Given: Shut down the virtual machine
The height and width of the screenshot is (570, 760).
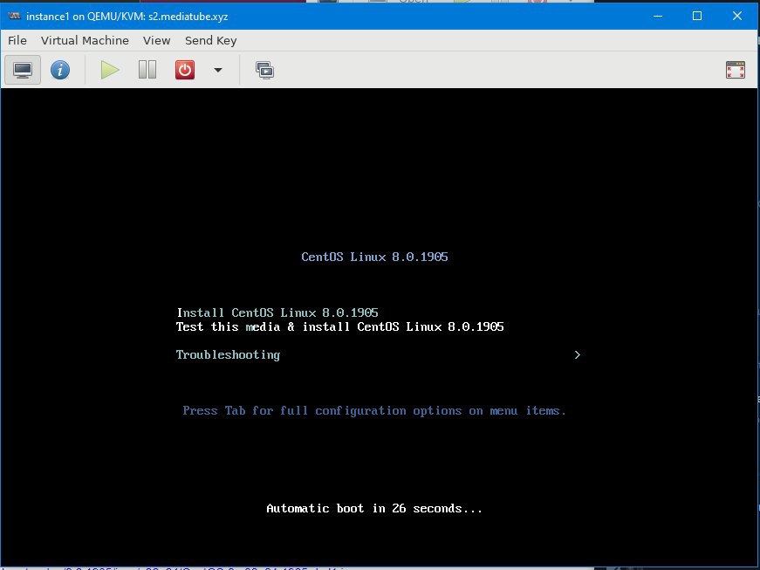Looking at the screenshot, I should coord(185,71).
